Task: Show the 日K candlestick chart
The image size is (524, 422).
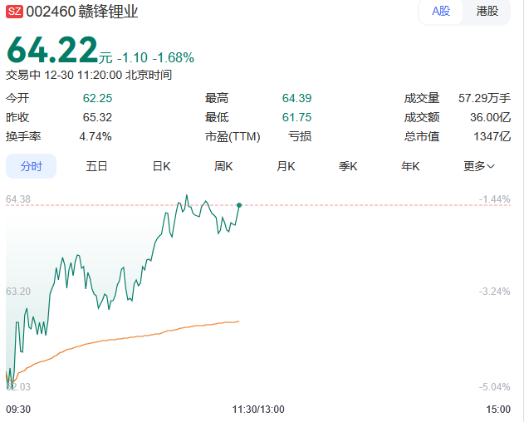Action: [x=161, y=166]
